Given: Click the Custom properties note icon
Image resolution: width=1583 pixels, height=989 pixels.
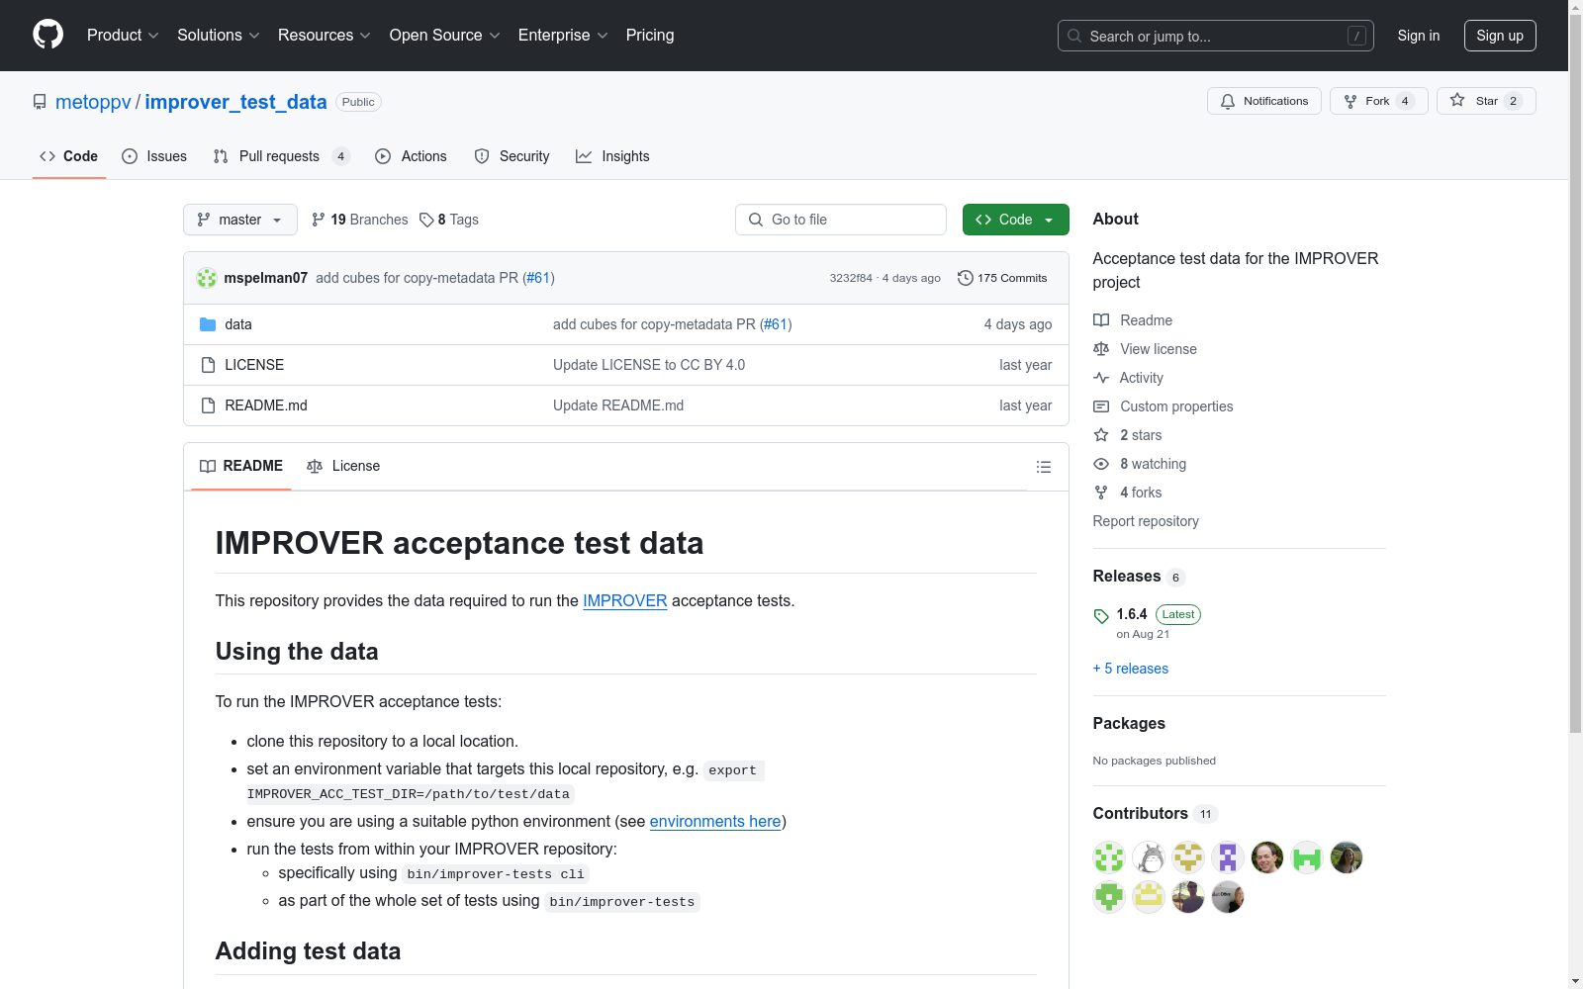Looking at the screenshot, I should [x=1101, y=406].
